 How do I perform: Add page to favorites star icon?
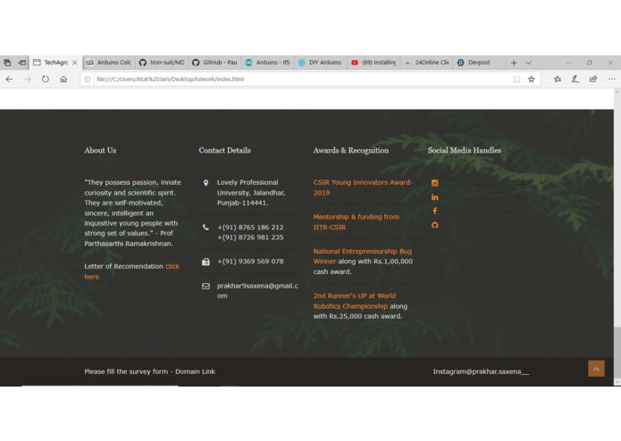tap(532, 79)
